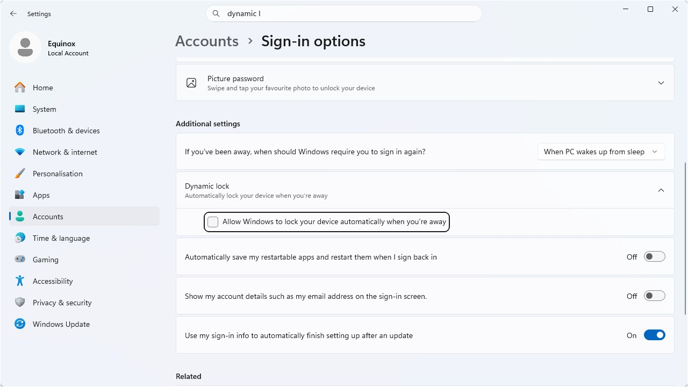Image resolution: width=688 pixels, height=387 pixels.
Task: Open the 'When PC wakes up from sleep' dropdown
Action: click(601, 152)
